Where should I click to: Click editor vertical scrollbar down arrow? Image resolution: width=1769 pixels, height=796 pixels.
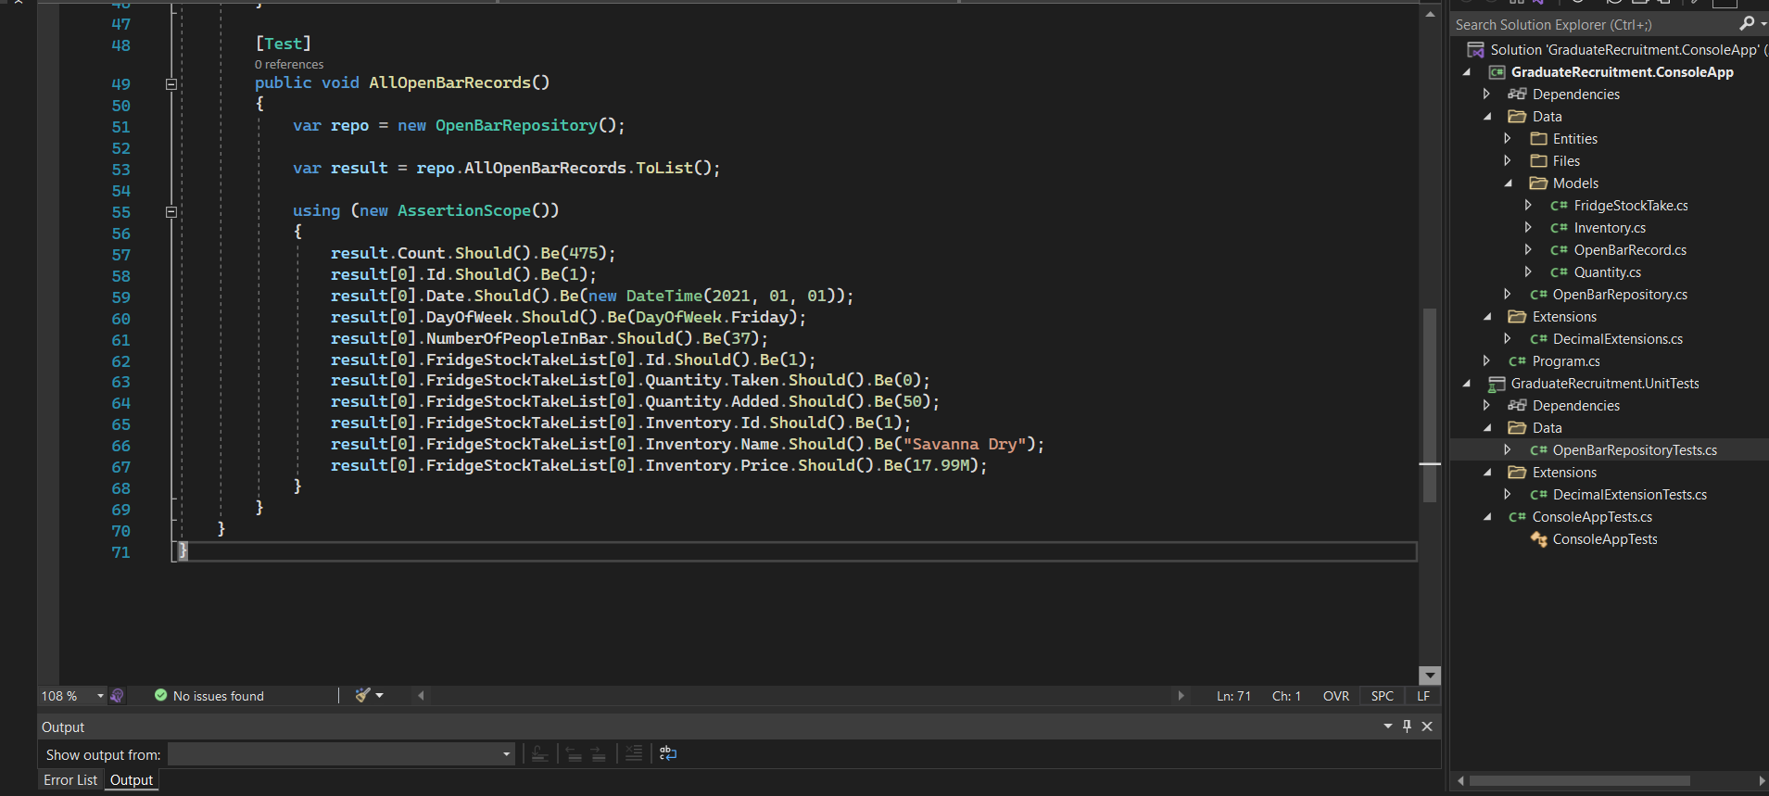click(1430, 676)
